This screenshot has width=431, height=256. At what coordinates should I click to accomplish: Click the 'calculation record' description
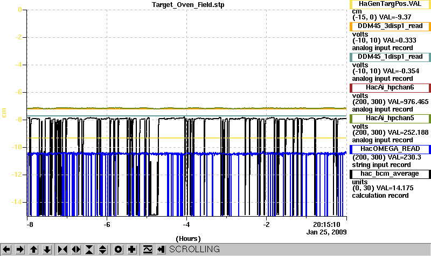[380, 196]
